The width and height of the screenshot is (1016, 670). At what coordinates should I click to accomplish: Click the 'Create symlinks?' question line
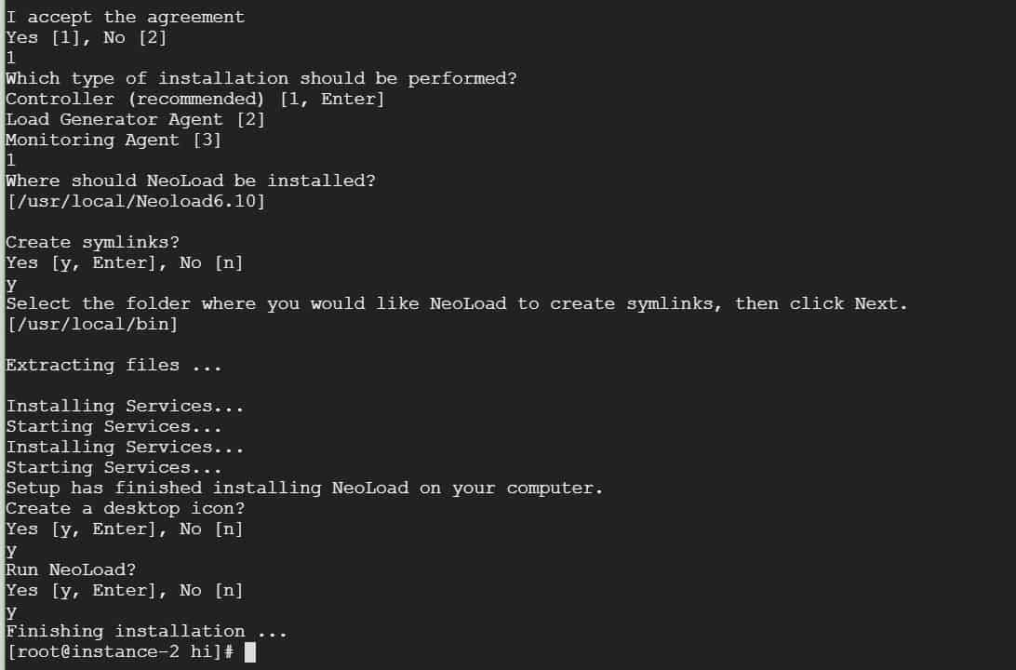coord(93,242)
